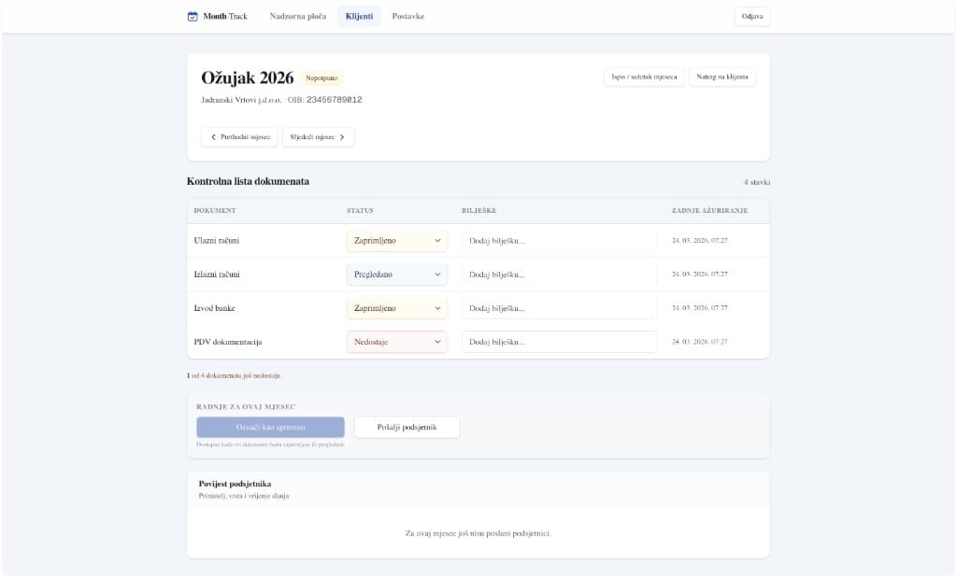This screenshot has height=578, width=957.
Task: Click the note field for Ulazni računi
Action: [x=558, y=240]
